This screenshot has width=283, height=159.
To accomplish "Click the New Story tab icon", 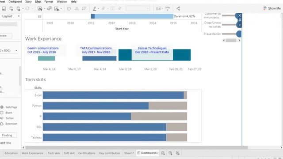I will click(178, 153).
